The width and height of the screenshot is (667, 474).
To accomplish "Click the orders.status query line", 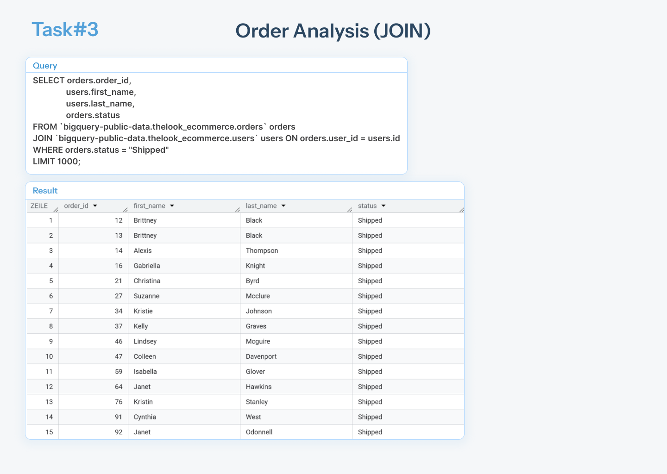I will pyautogui.click(x=93, y=115).
